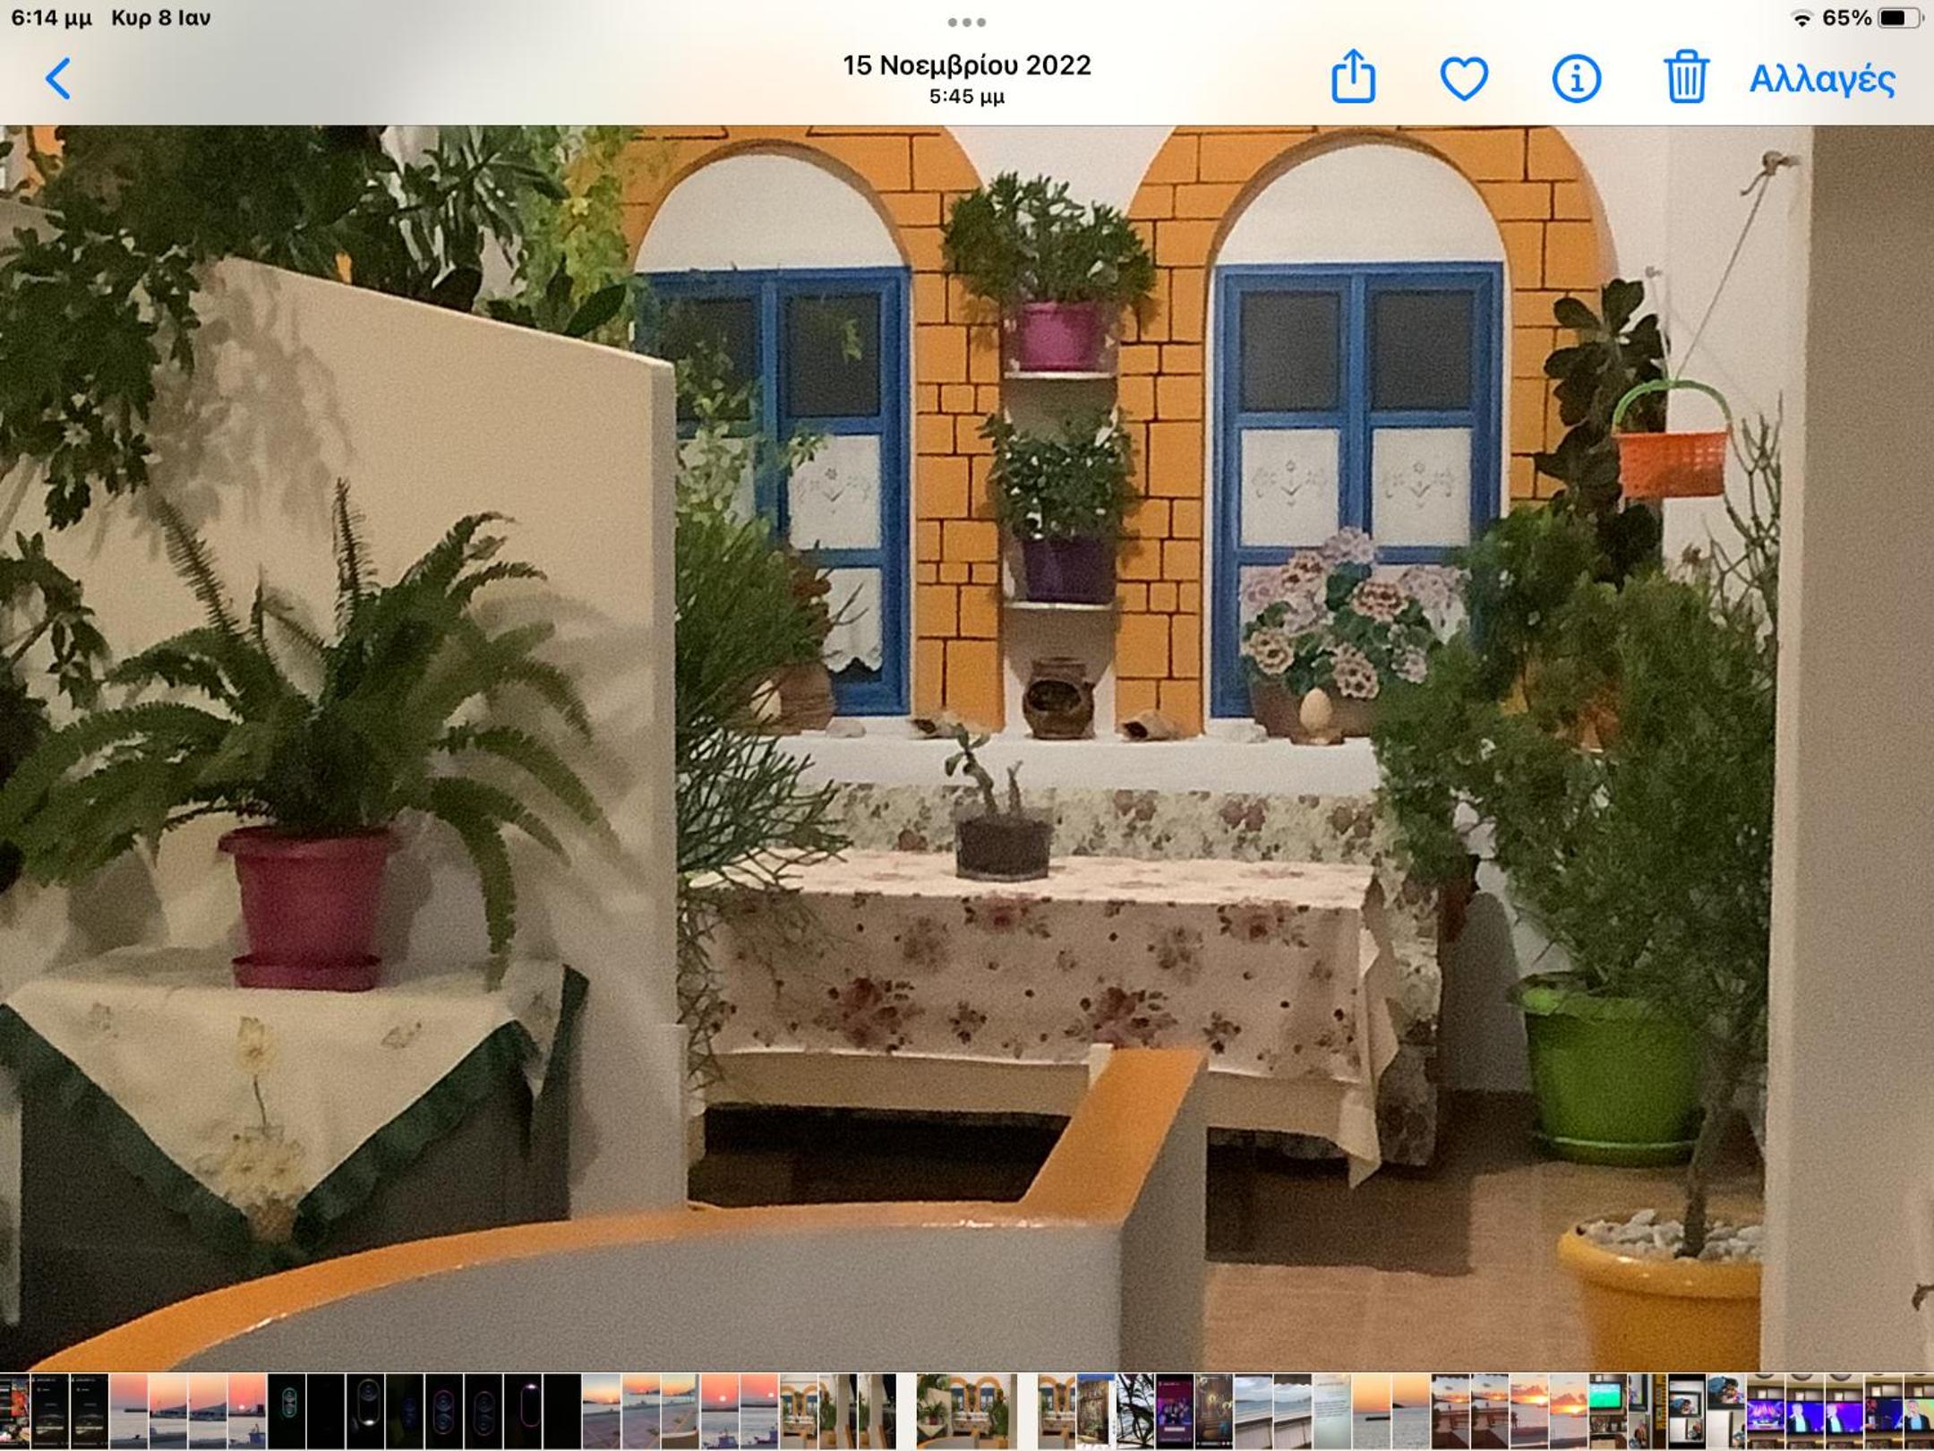Tap the 5:45 μμ time subtitle

tap(966, 96)
